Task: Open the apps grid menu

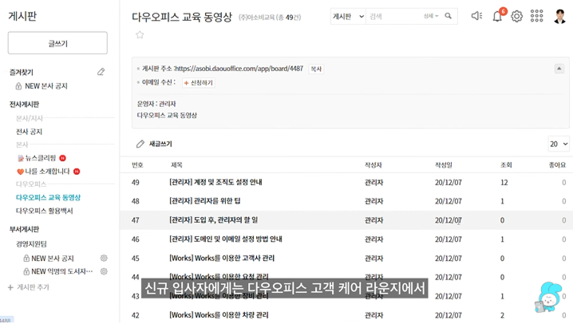Action: (x=536, y=16)
